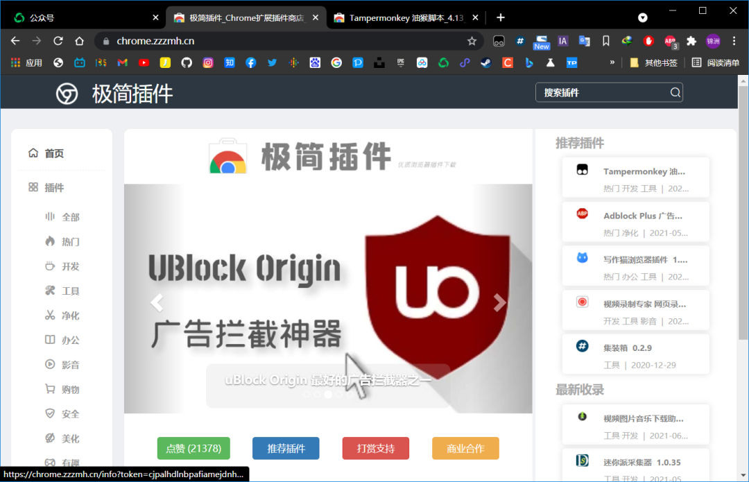Open the Bilibili bookmark

pyautogui.click(x=79, y=62)
